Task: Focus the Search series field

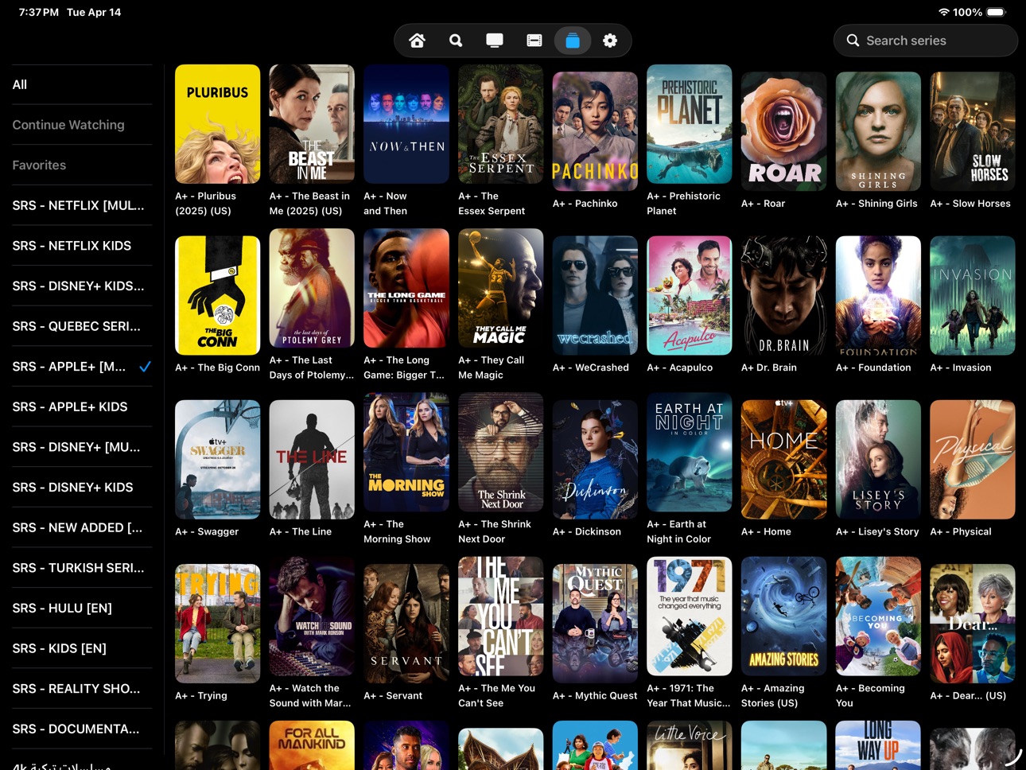Action: pyautogui.click(x=926, y=41)
